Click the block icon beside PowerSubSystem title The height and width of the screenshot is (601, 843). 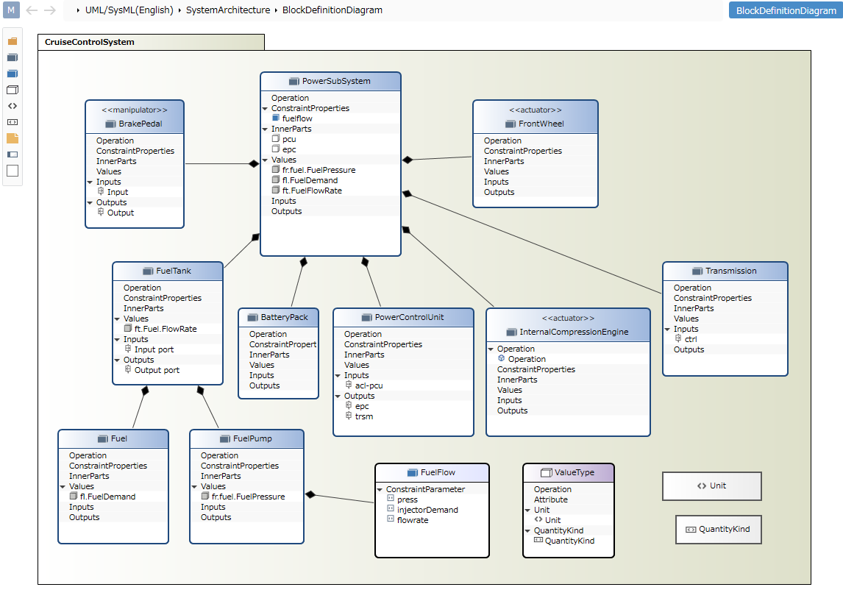pos(294,81)
